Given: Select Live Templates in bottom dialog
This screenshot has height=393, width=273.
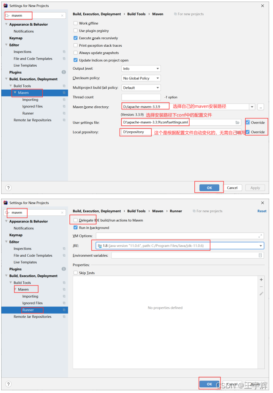Looking at the screenshot, I should (x=25, y=262).
